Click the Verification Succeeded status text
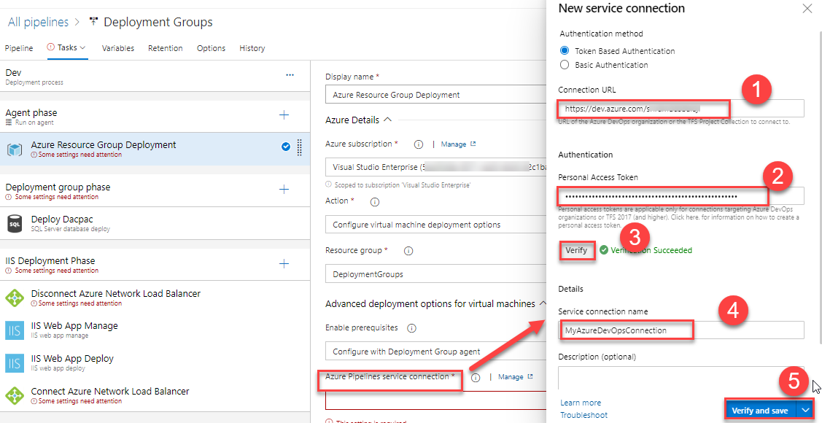Screen dimensions: 822x423 651,251
